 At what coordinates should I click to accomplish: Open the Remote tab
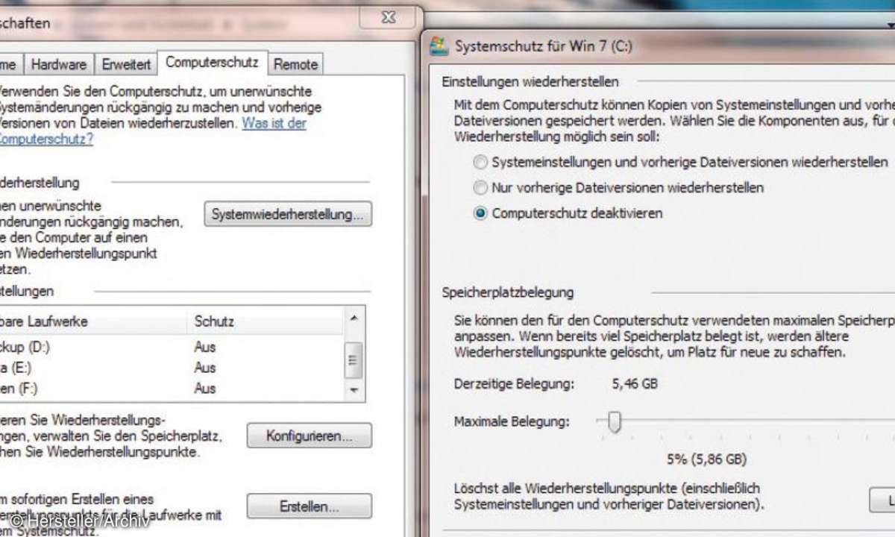pyautogui.click(x=296, y=64)
